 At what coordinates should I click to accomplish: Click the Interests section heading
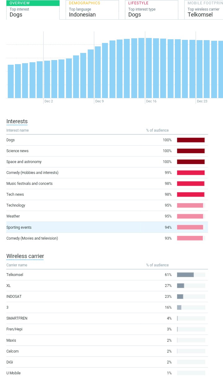tap(17, 121)
